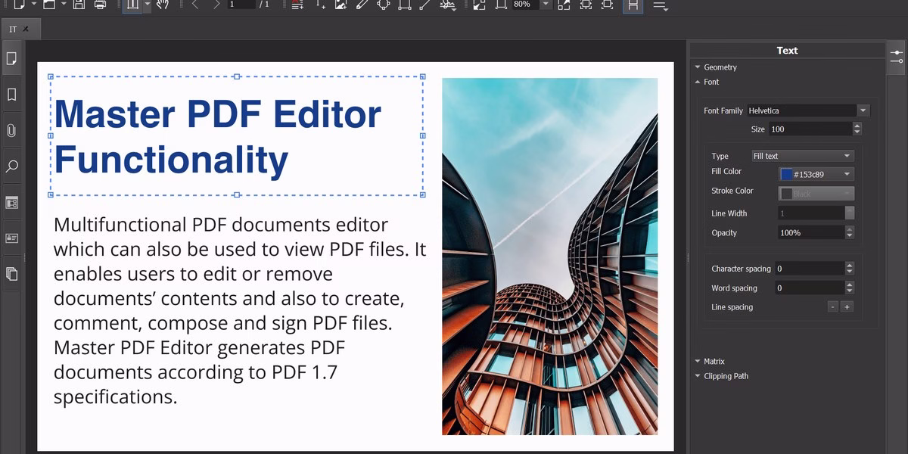Save the document with floppy icon

(x=79, y=5)
